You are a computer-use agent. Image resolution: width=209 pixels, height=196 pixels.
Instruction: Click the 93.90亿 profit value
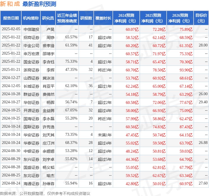click(186, 70)
